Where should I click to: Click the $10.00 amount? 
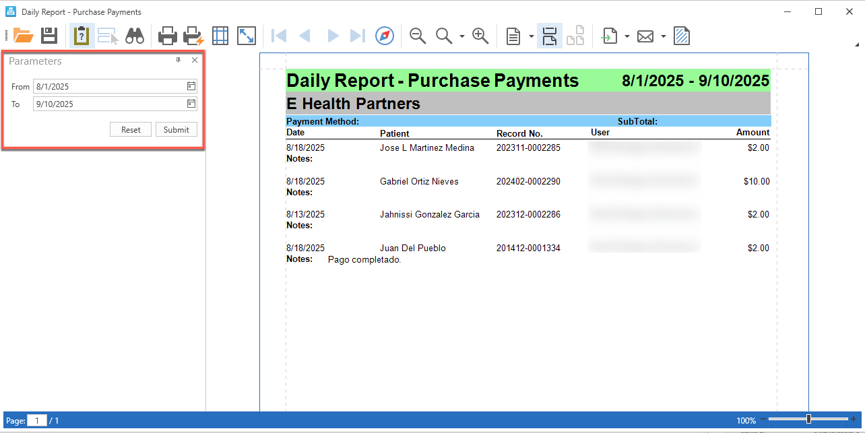coord(757,181)
